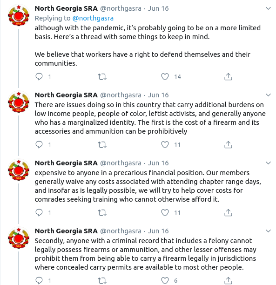Image resolution: width=276 pixels, height=285 pixels.
Task: Share the 'cost of a firearm' tweet
Action: (228, 145)
